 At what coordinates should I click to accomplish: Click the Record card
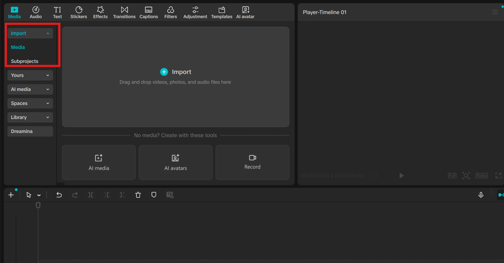point(253,162)
